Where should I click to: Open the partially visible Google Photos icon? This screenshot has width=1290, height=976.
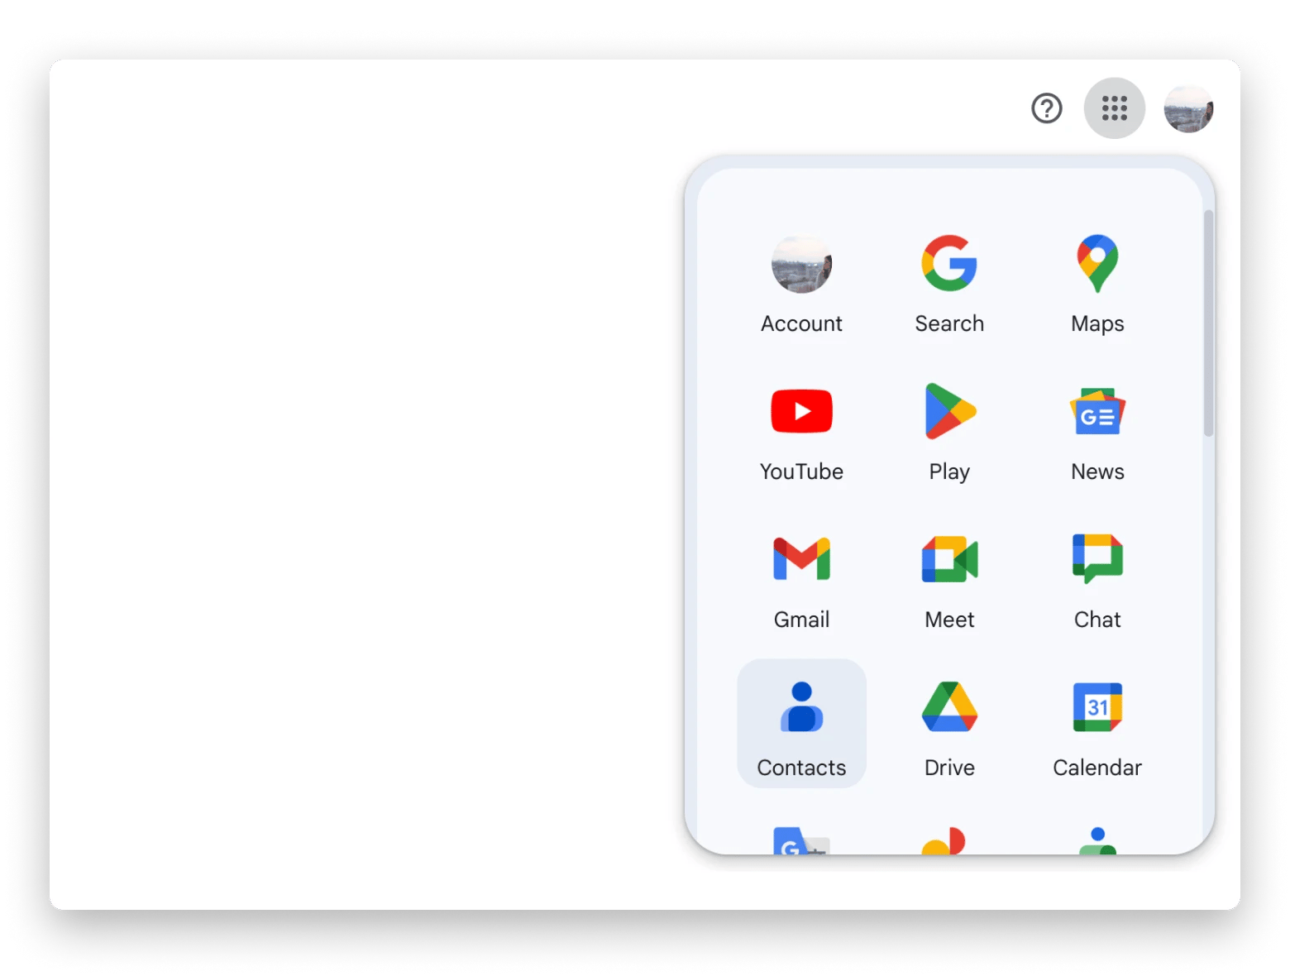[x=944, y=840]
